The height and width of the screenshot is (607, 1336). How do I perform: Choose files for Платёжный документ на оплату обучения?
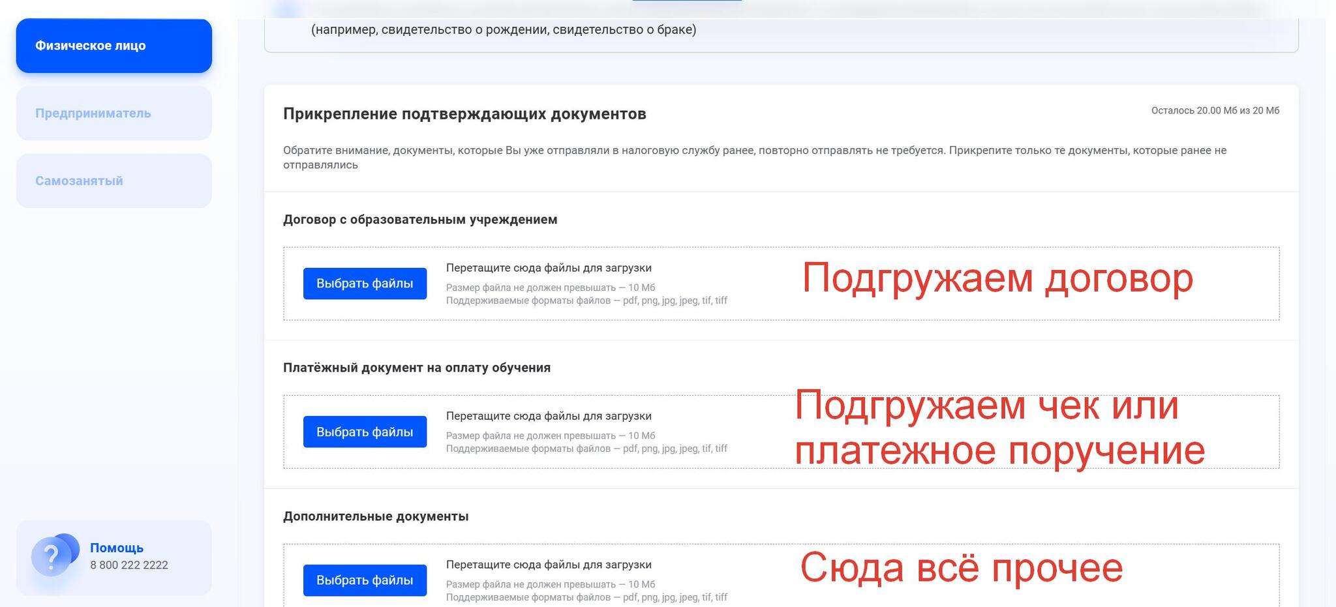tap(365, 432)
